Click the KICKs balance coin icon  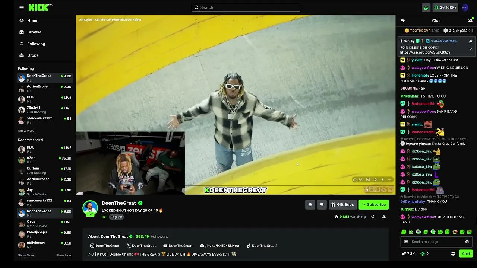423,254
